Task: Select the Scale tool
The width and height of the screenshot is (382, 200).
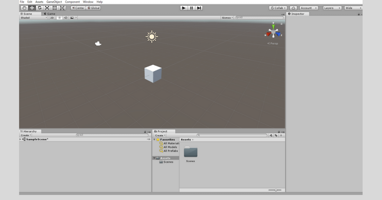Action: point(47,8)
